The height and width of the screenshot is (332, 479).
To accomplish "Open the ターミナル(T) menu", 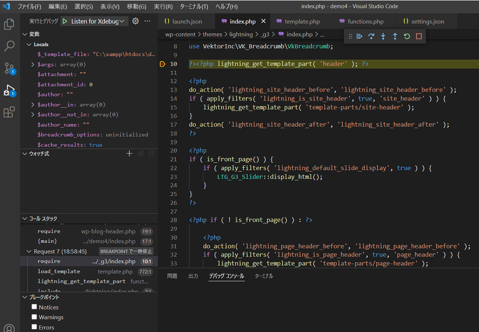I will 194,6.
